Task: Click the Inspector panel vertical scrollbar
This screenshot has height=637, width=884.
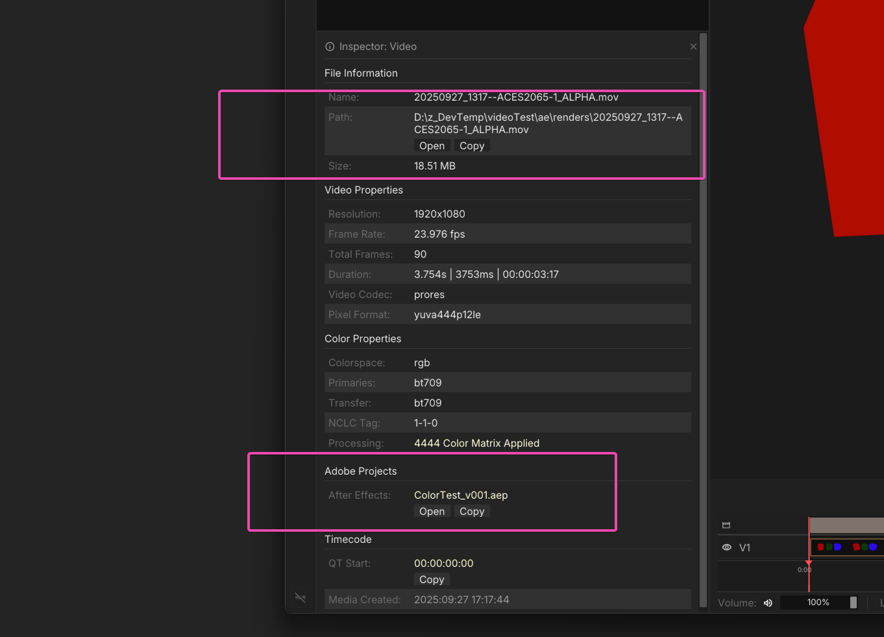Action: coord(703,260)
